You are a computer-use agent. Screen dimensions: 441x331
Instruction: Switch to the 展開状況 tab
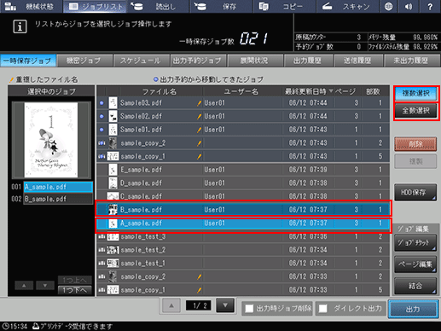pos(255,61)
